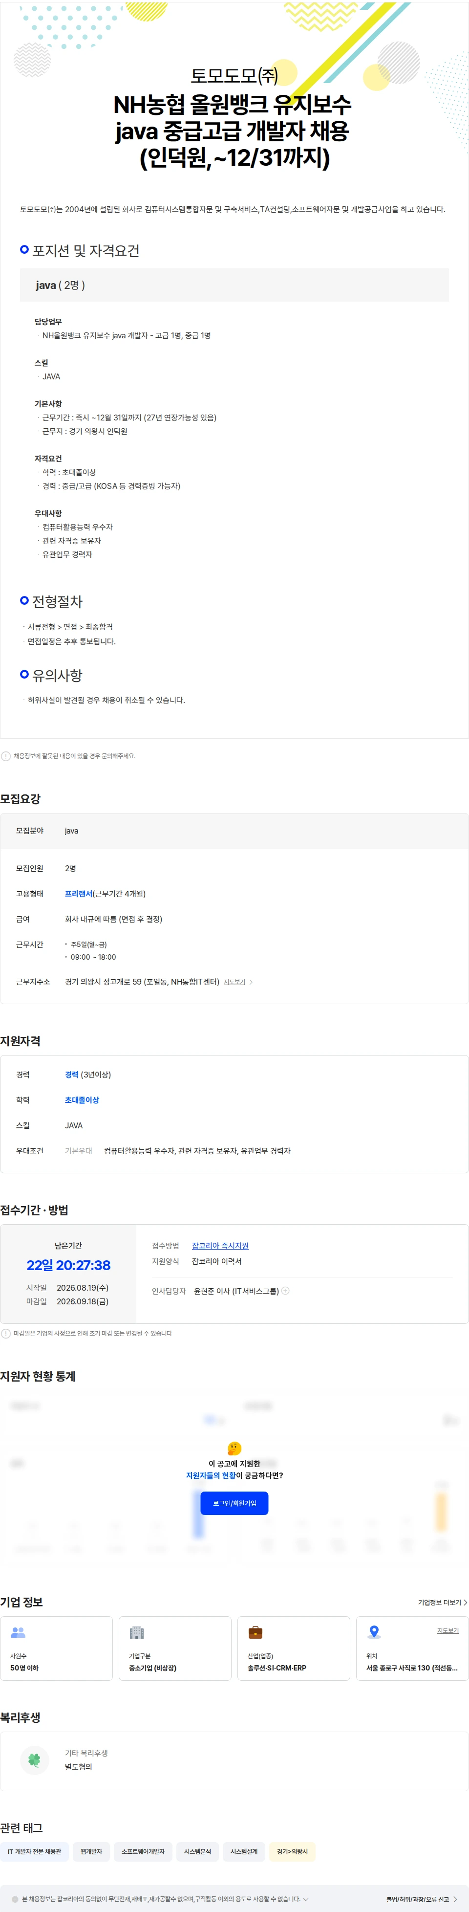
Task: Click the arrow beside 신고 in footer
Action: pyautogui.click(x=455, y=1899)
